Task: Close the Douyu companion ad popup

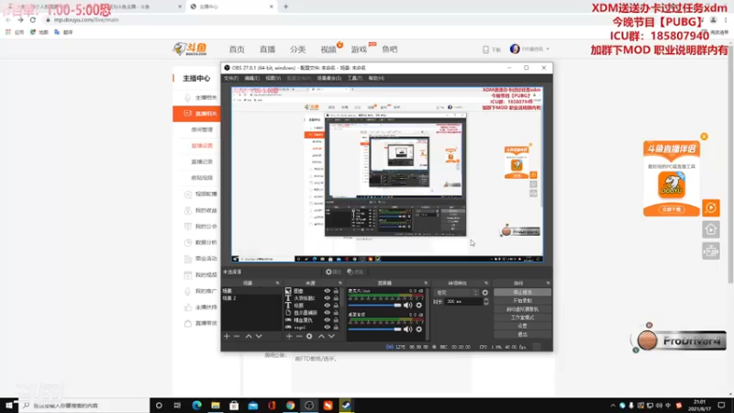Action: click(704, 137)
